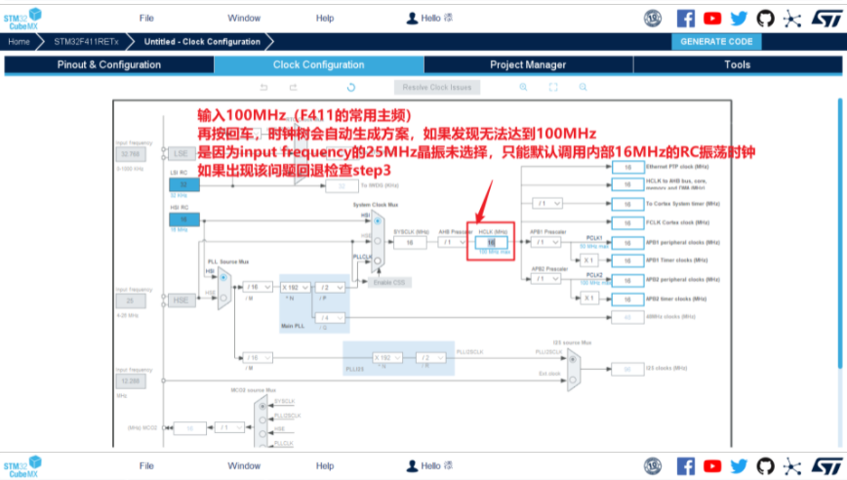847x480 pixels.
Task: Open APB2 Prescaler dropdown
Action: click(546, 279)
